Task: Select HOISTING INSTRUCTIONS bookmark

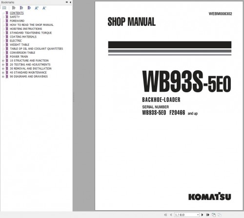Action: click(26, 29)
